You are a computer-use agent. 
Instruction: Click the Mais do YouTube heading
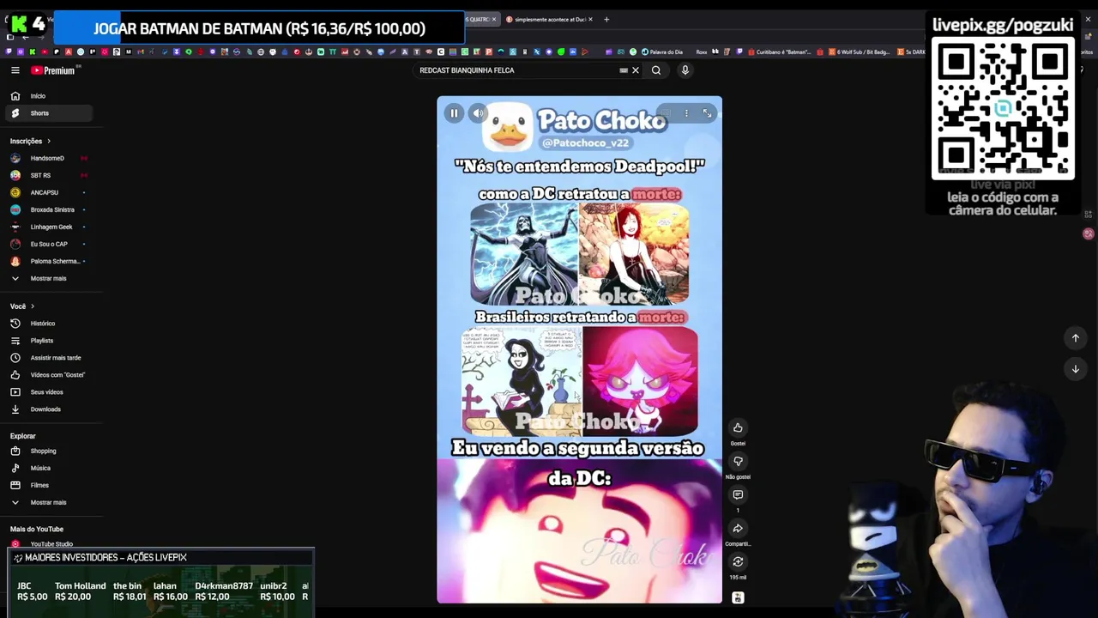pyautogui.click(x=37, y=529)
